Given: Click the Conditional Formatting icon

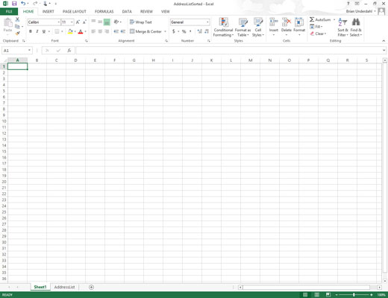Looking at the screenshot, I should click(x=223, y=22).
